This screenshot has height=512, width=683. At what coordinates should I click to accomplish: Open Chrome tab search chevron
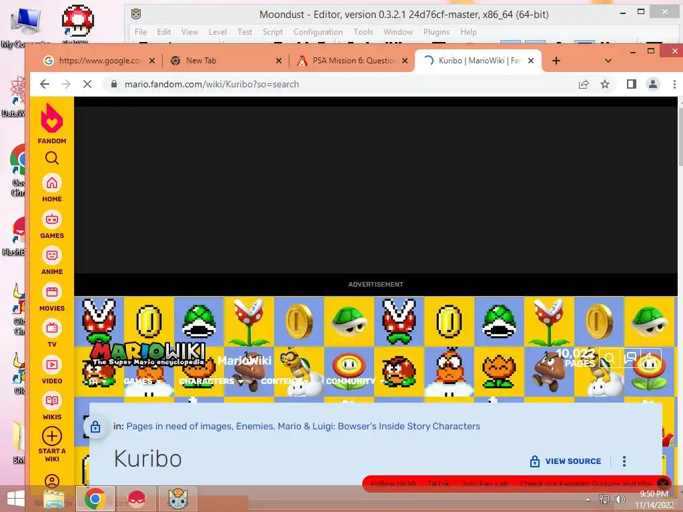(608, 61)
